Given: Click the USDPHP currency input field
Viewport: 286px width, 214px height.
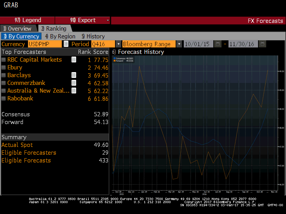Looking at the screenshot, I should point(45,44).
